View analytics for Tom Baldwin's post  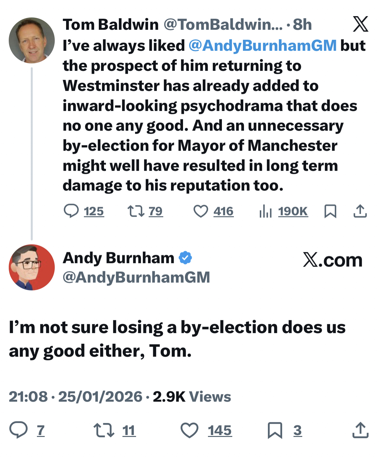click(265, 211)
